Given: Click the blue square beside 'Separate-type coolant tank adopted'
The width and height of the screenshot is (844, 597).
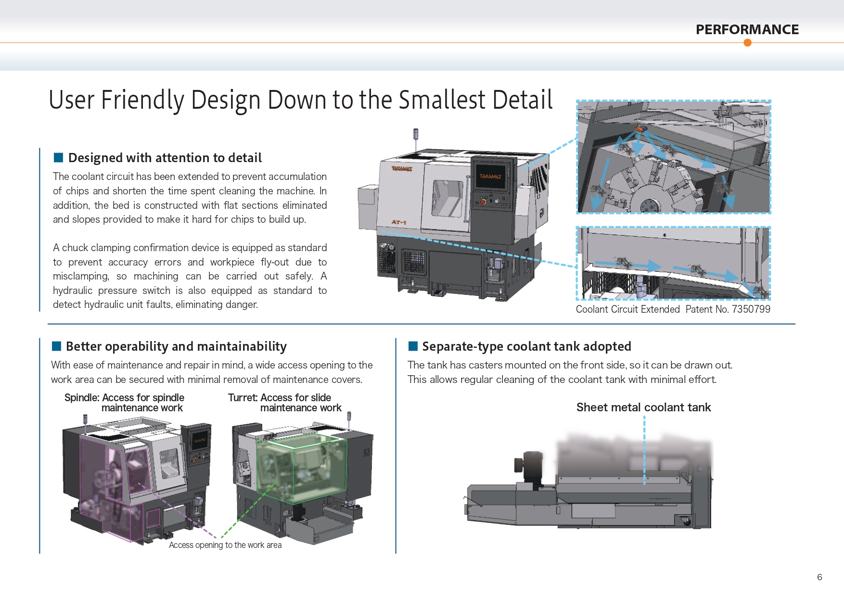Looking at the screenshot, I should 413,346.
